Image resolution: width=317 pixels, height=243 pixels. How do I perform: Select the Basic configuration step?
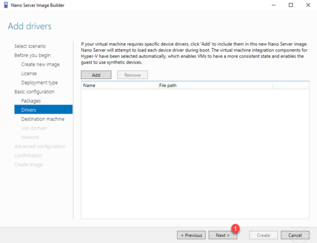point(34,92)
